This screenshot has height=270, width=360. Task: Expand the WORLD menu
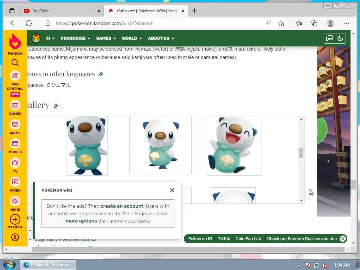132,38
